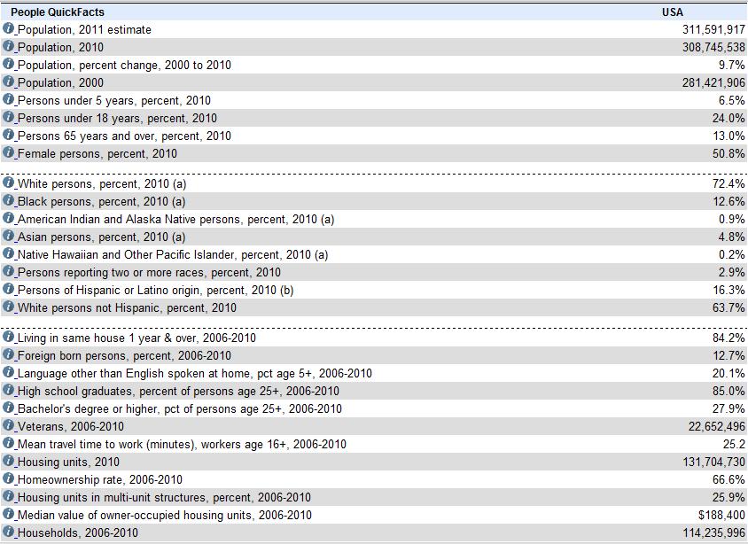Click info icon for two or more races

click(x=8, y=271)
